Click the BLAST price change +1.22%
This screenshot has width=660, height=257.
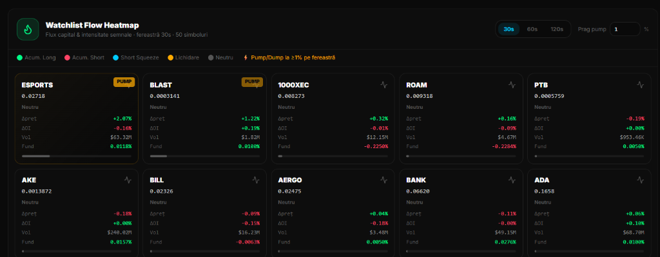click(x=251, y=119)
